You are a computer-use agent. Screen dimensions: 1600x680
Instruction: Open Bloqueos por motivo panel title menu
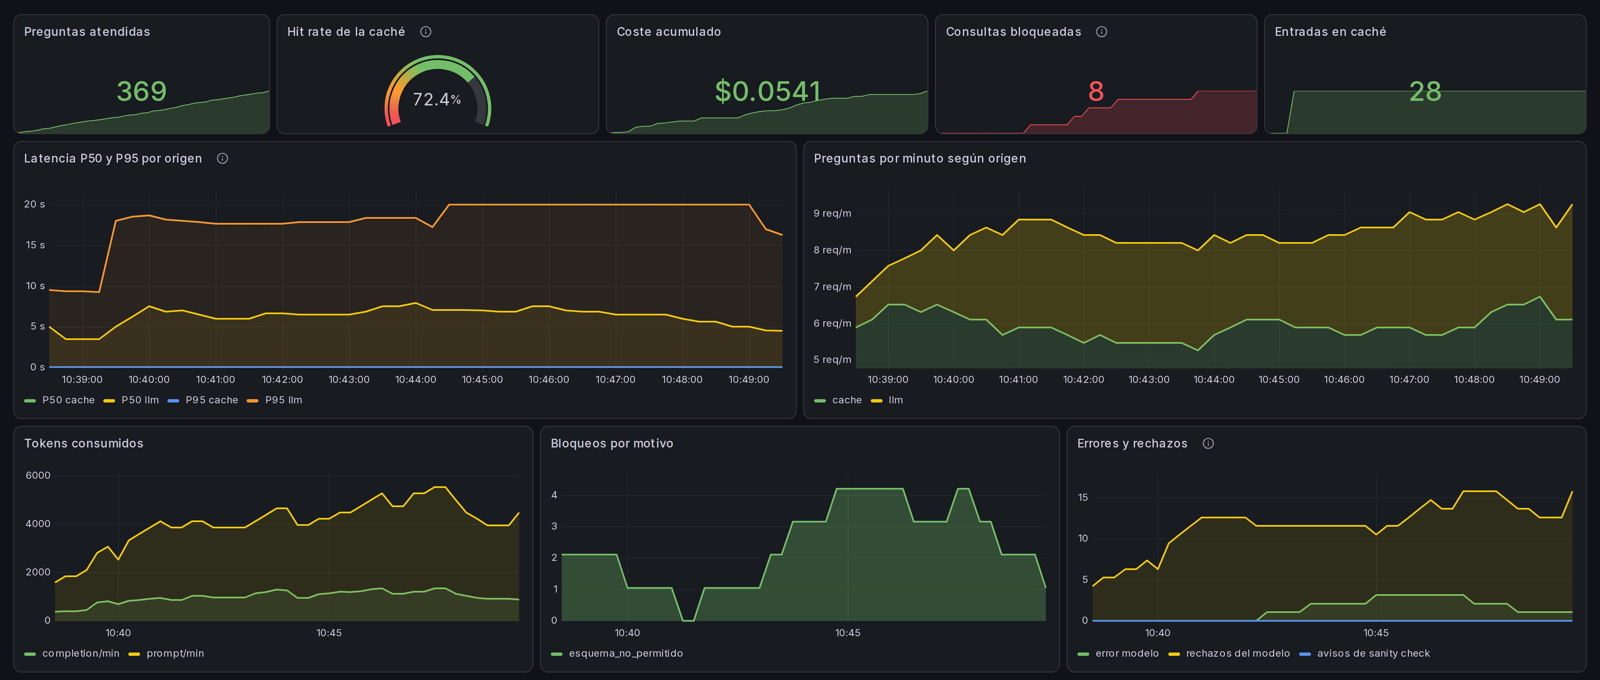click(x=612, y=443)
